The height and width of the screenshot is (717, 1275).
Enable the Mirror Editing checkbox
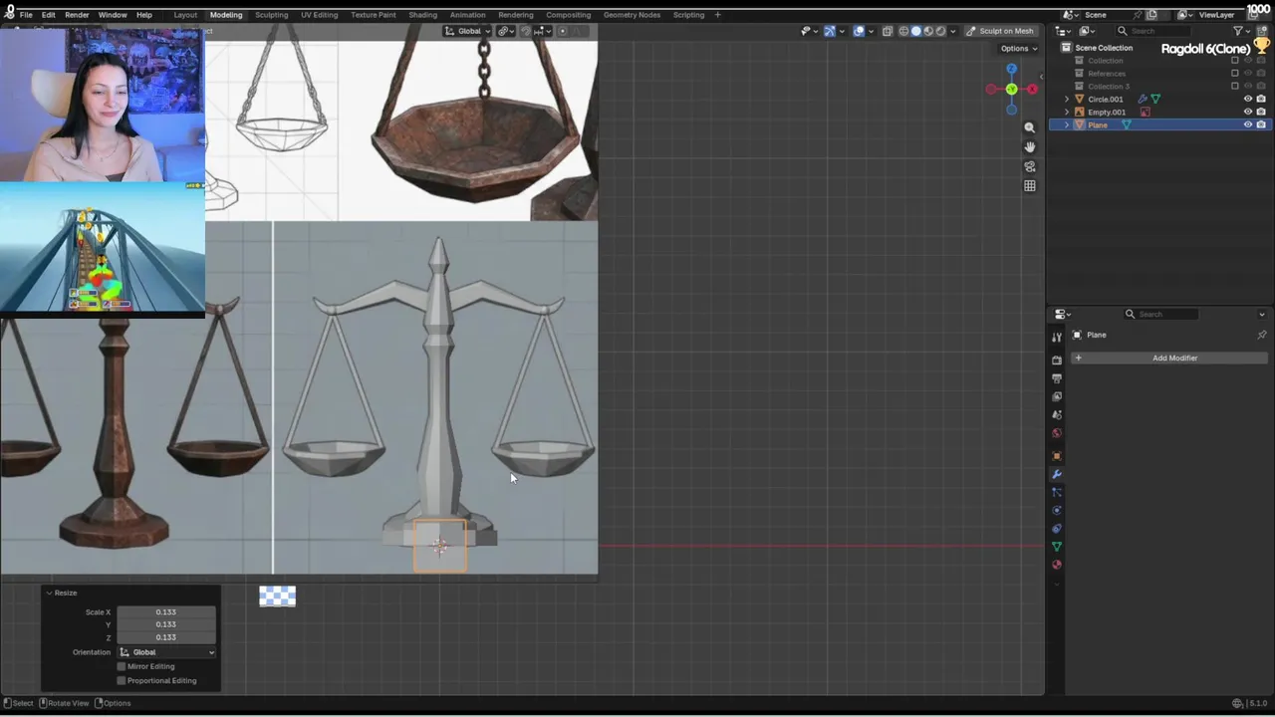pyautogui.click(x=122, y=666)
